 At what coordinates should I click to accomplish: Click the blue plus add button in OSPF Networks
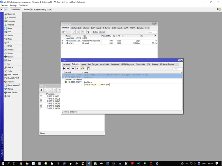tap(64, 68)
